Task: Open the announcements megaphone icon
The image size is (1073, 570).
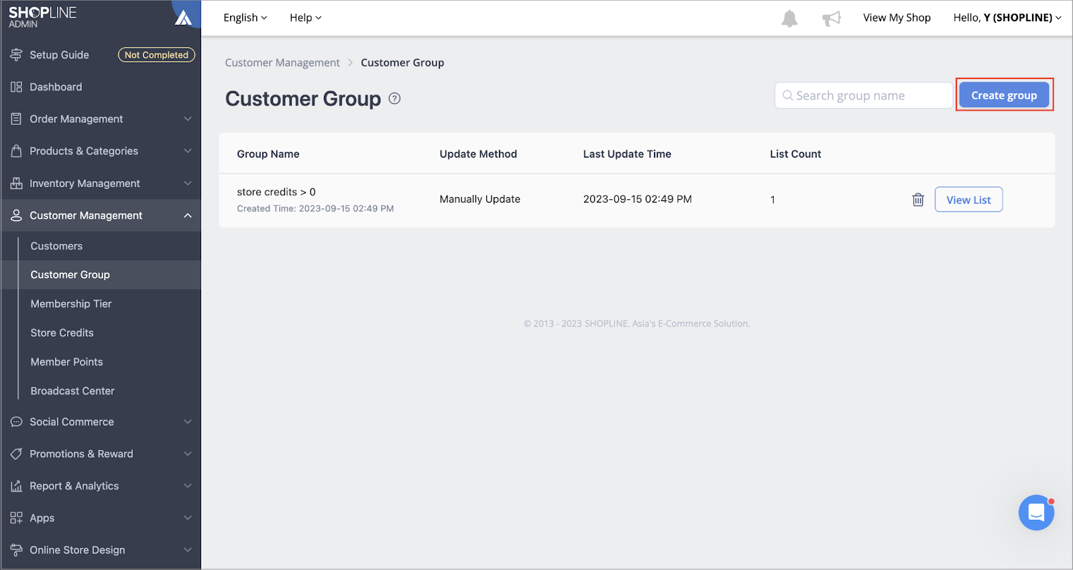Action: point(832,18)
